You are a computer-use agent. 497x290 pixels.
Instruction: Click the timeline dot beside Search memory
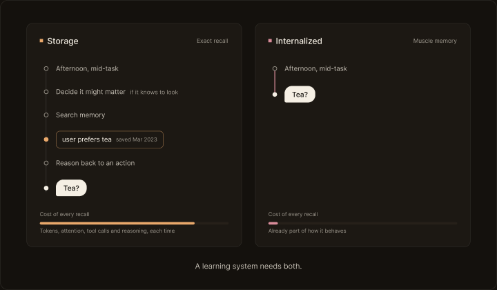point(46,115)
